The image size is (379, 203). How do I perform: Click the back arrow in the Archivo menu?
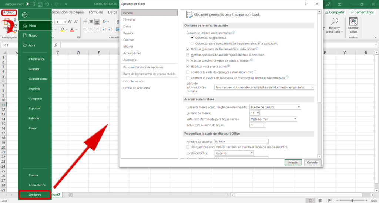pos(25,15)
